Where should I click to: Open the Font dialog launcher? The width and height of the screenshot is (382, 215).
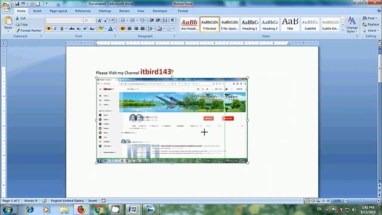pyautogui.click(x=115, y=36)
